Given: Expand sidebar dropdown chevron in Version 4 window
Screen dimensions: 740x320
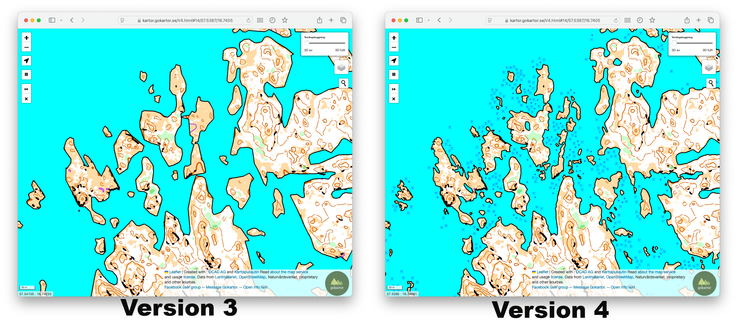Looking at the screenshot, I should pos(429,20).
